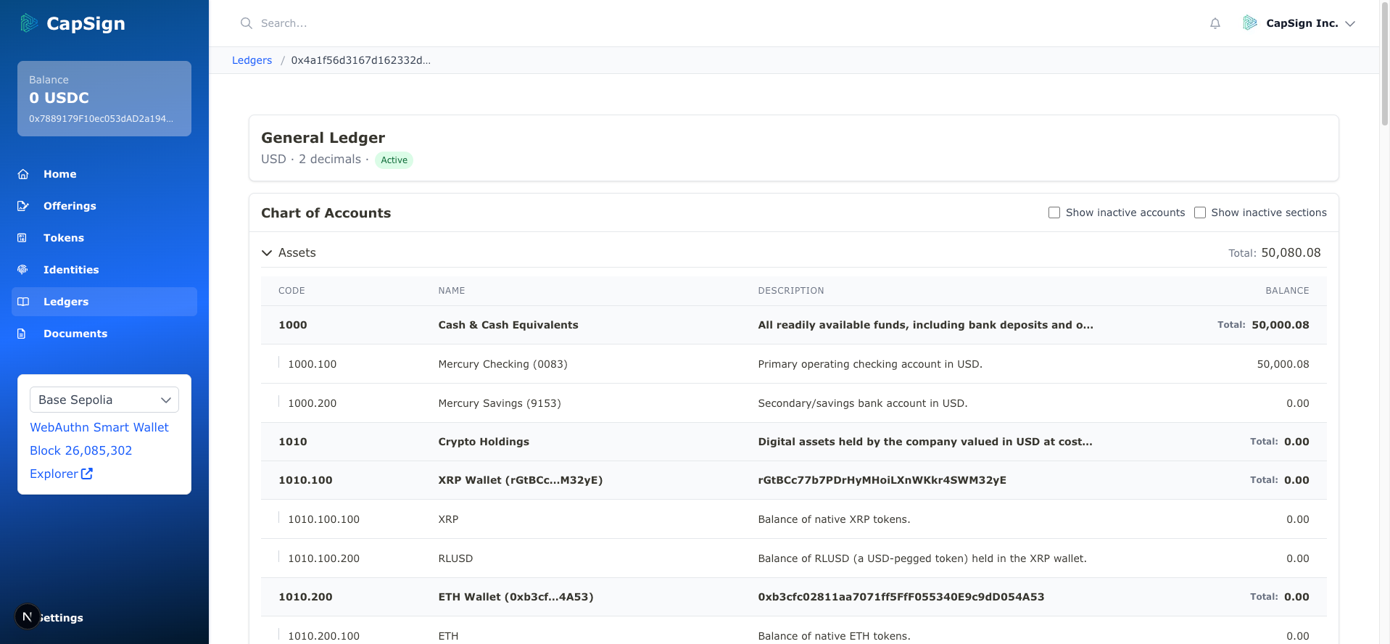Click the Identities fingerprint icon
This screenshot has width=1390, height=644.
tap(23, 270)
